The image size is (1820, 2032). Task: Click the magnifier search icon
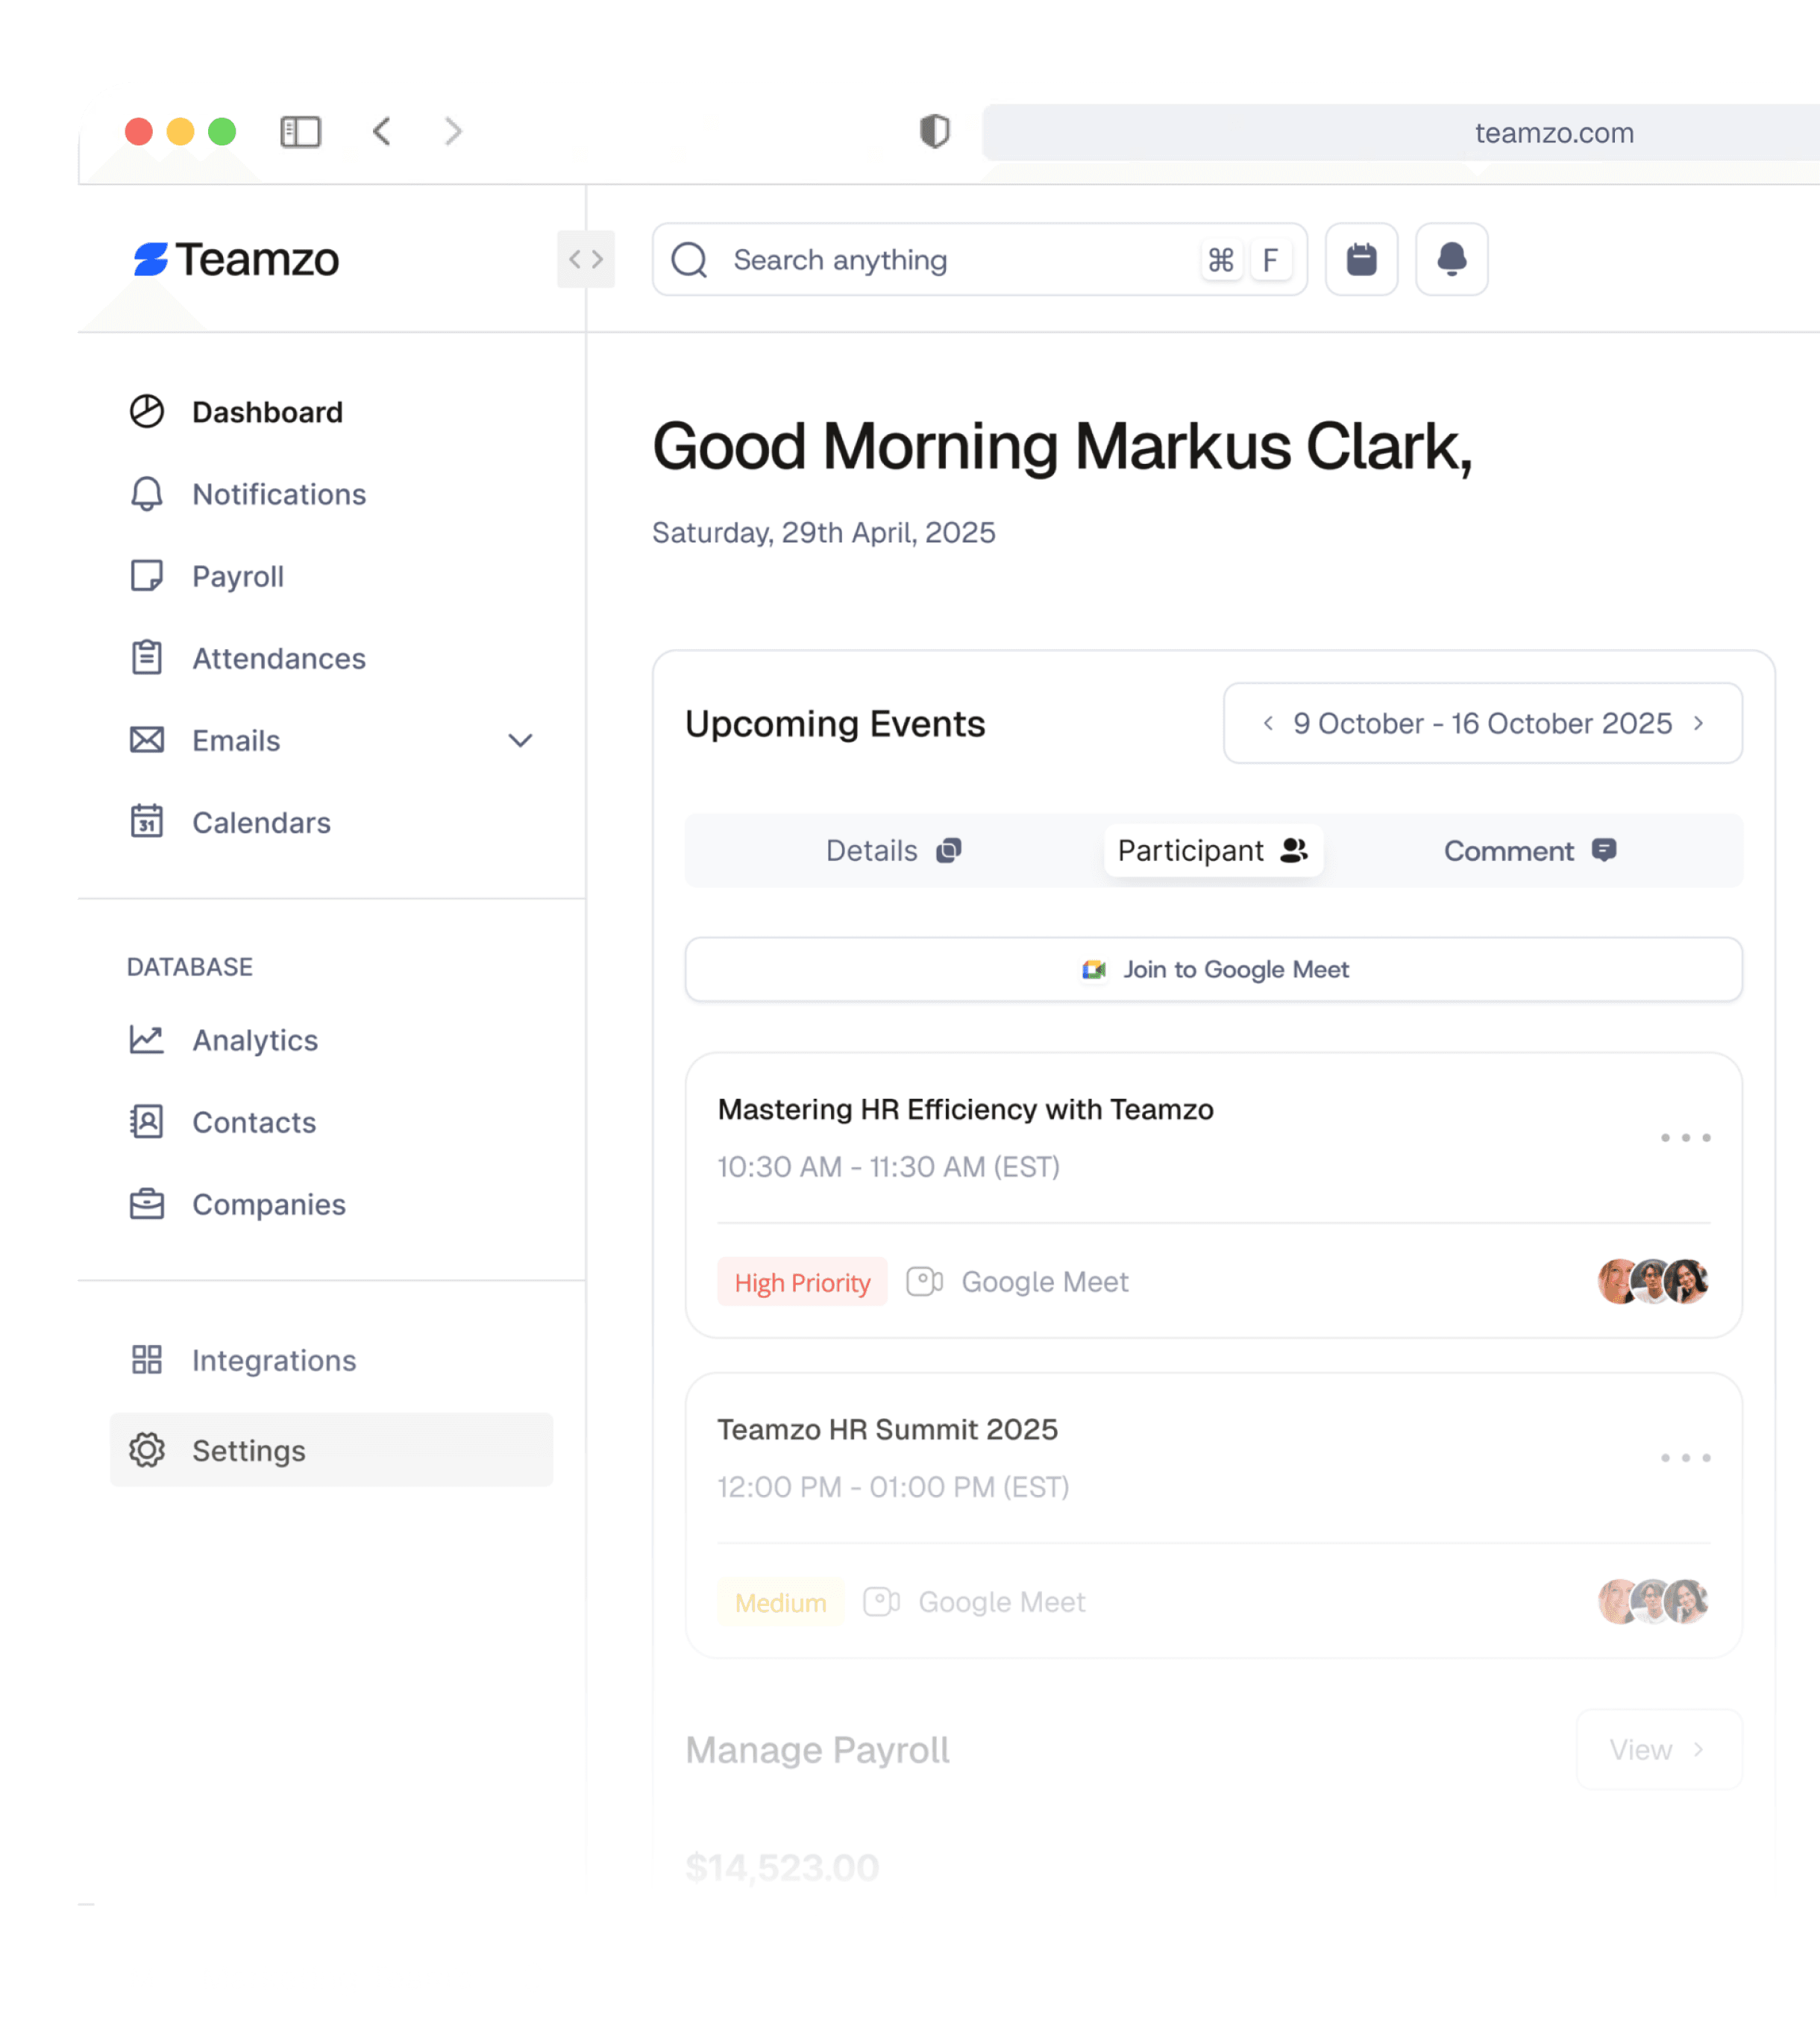click(689, 259)
